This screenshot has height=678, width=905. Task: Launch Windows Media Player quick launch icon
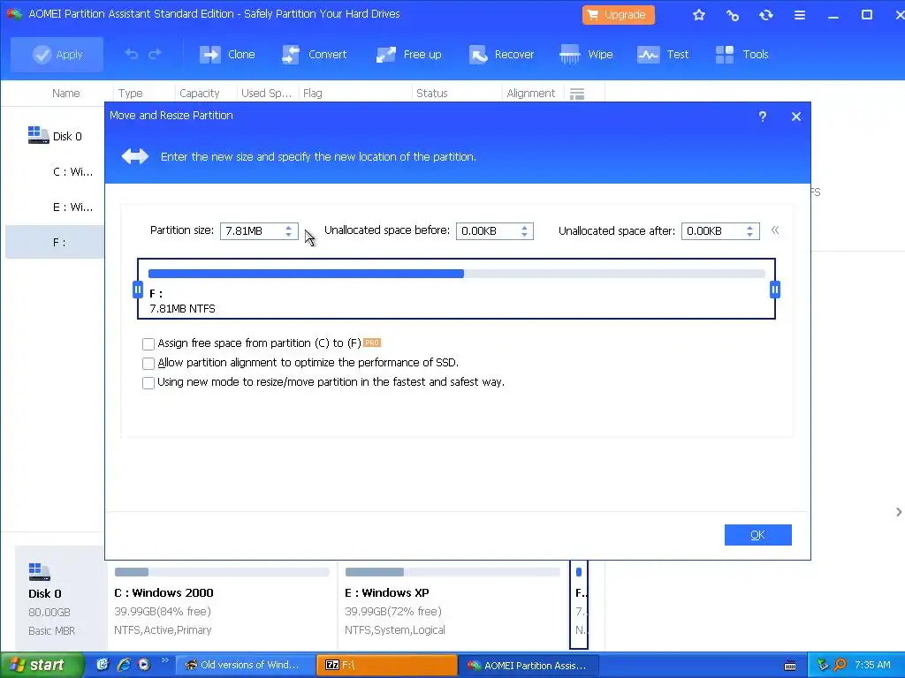click(x=144, y=665)
